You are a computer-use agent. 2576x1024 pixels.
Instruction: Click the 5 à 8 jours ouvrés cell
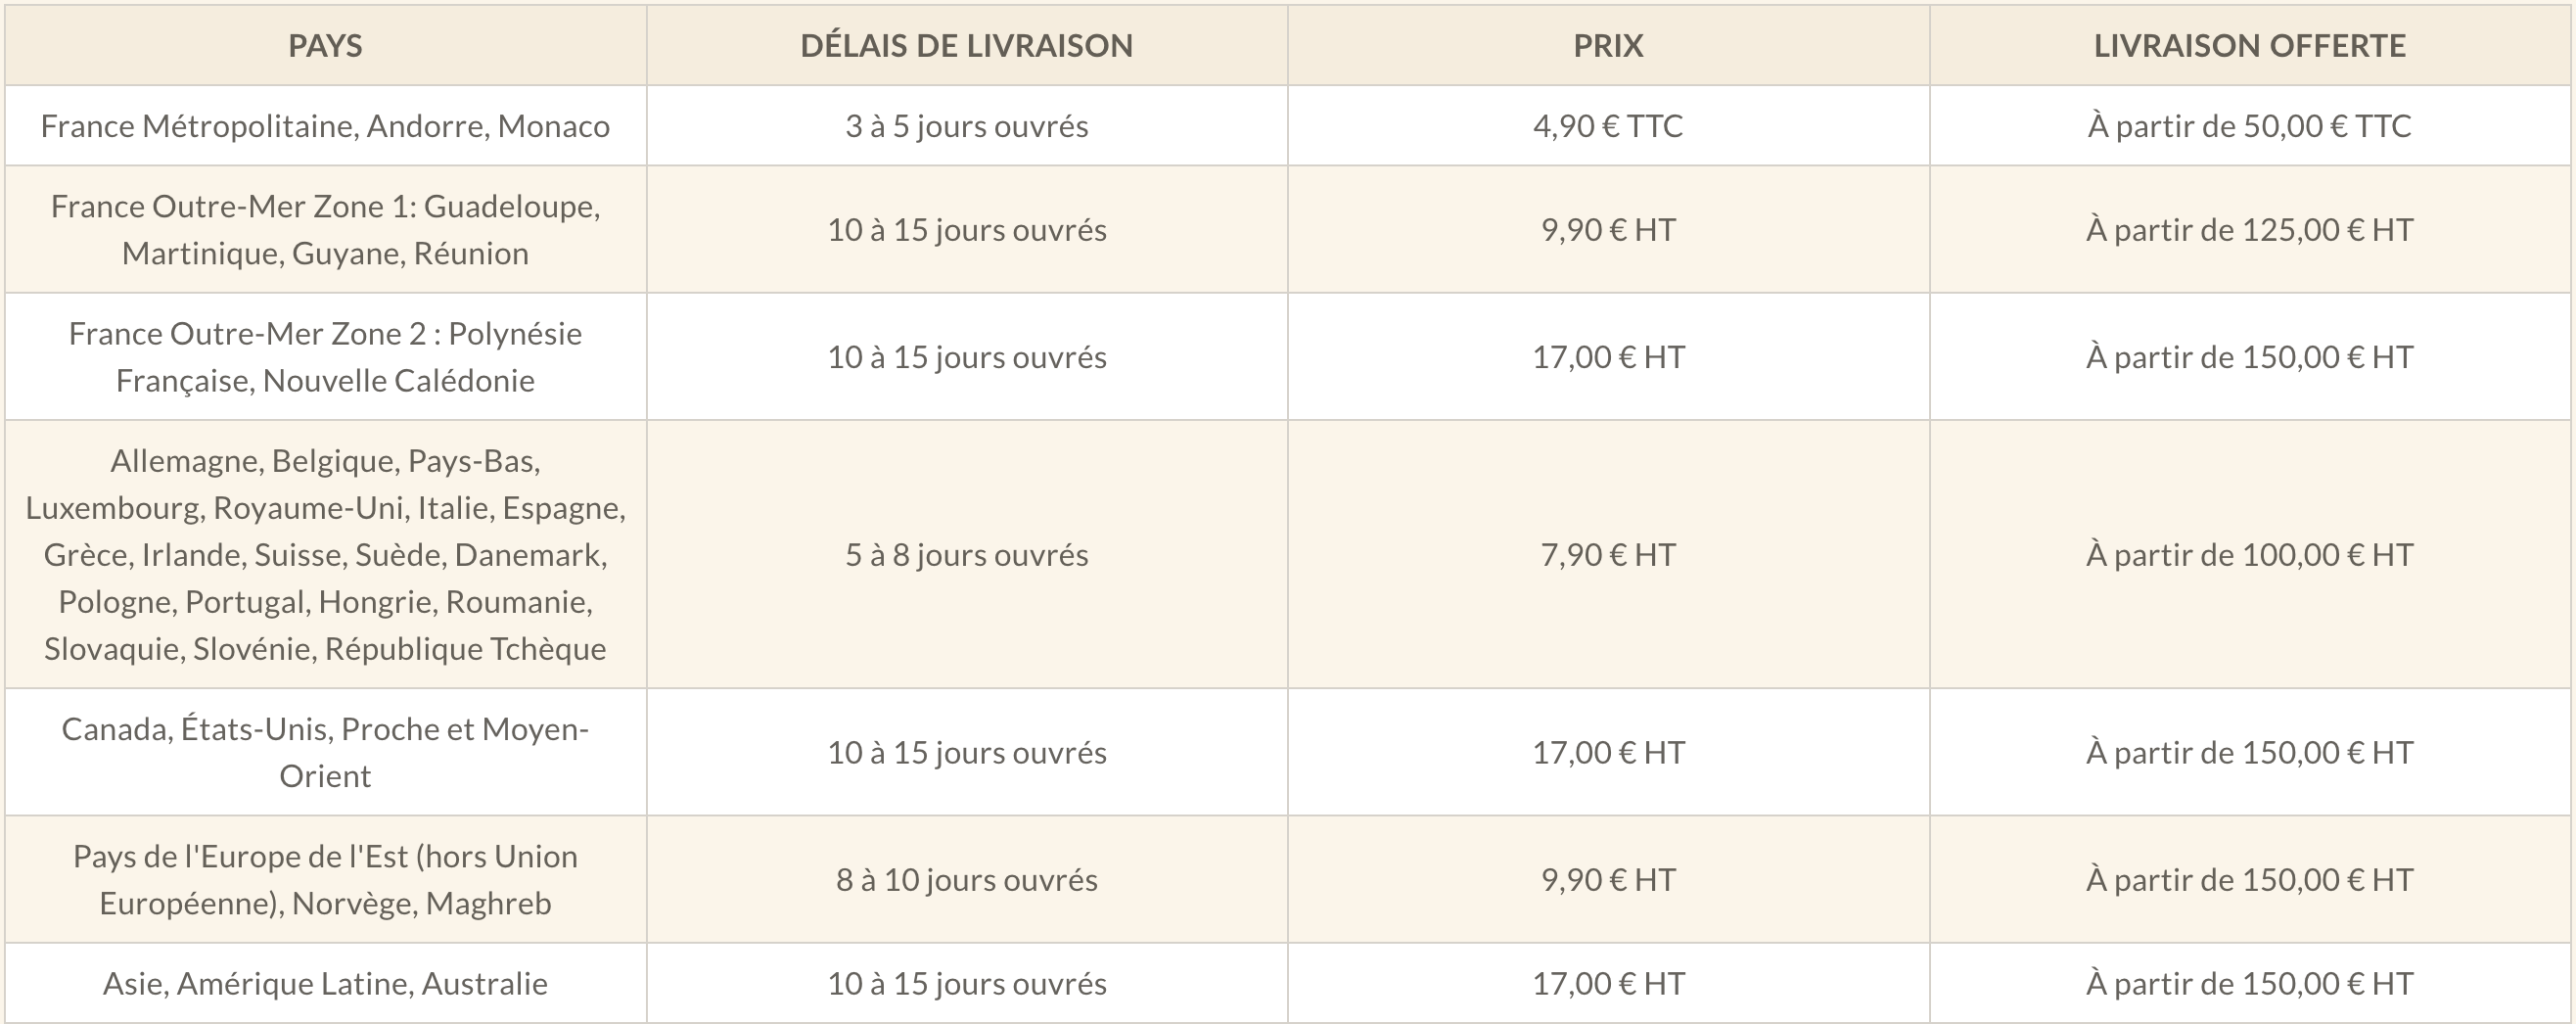tap(966, 555)
